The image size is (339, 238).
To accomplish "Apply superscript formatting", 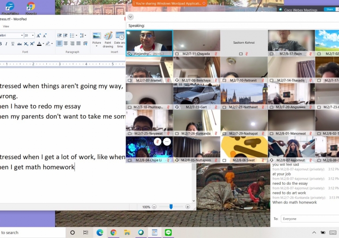I will (32, 44).
